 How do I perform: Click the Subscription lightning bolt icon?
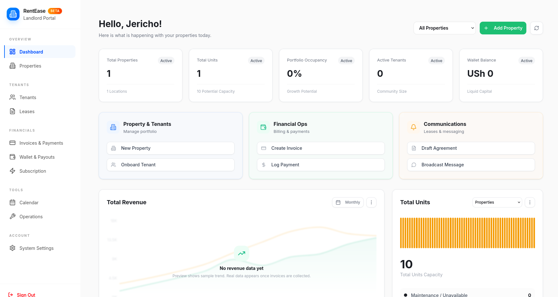[12, 171]
